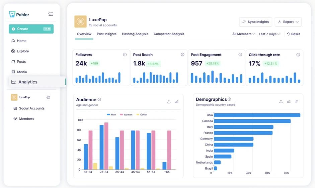Click the Sync Insights button
The height and width of the screenshot is (188, 315).
(x=255, y=22)
